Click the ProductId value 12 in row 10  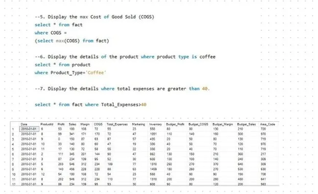click(x=43, y=174)
